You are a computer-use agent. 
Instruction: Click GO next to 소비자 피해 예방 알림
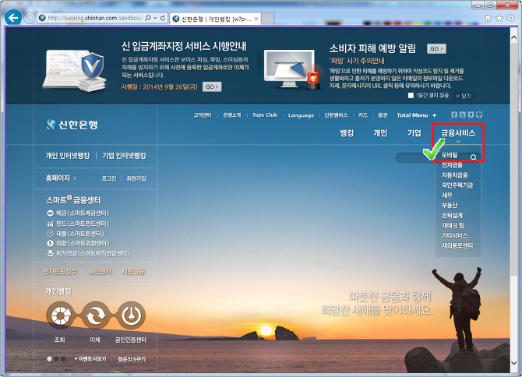[x=436, y=49]
